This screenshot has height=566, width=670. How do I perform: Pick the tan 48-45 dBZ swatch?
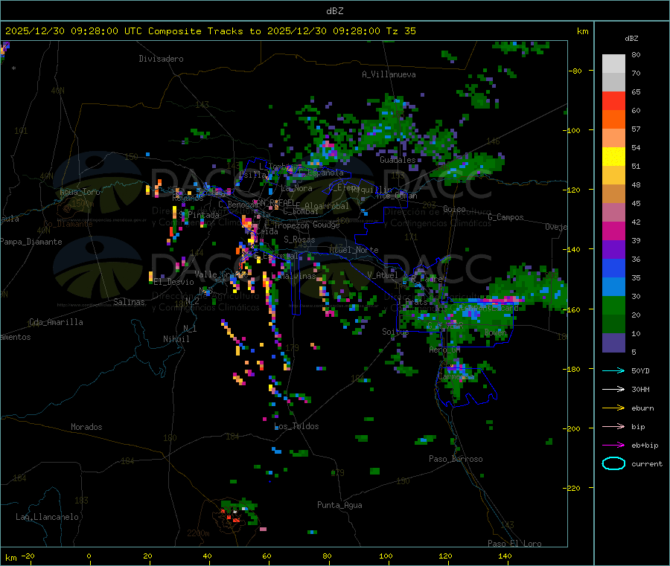click(x=613, y=194)
